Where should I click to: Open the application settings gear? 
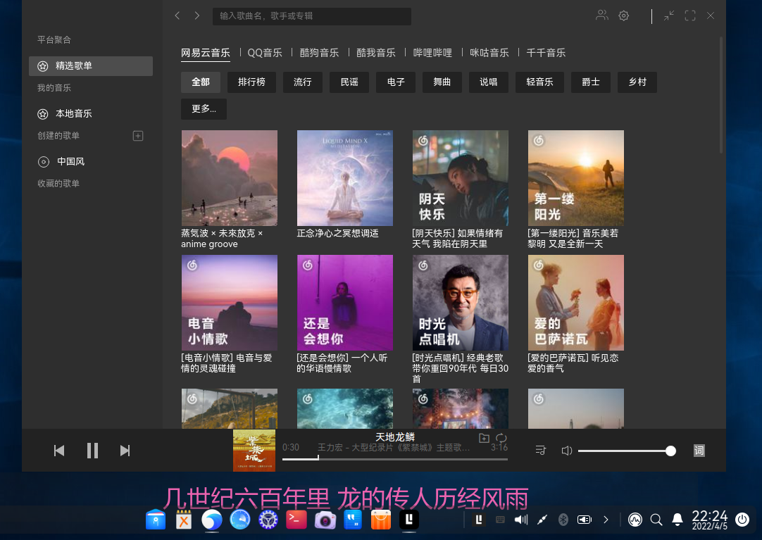623,15
